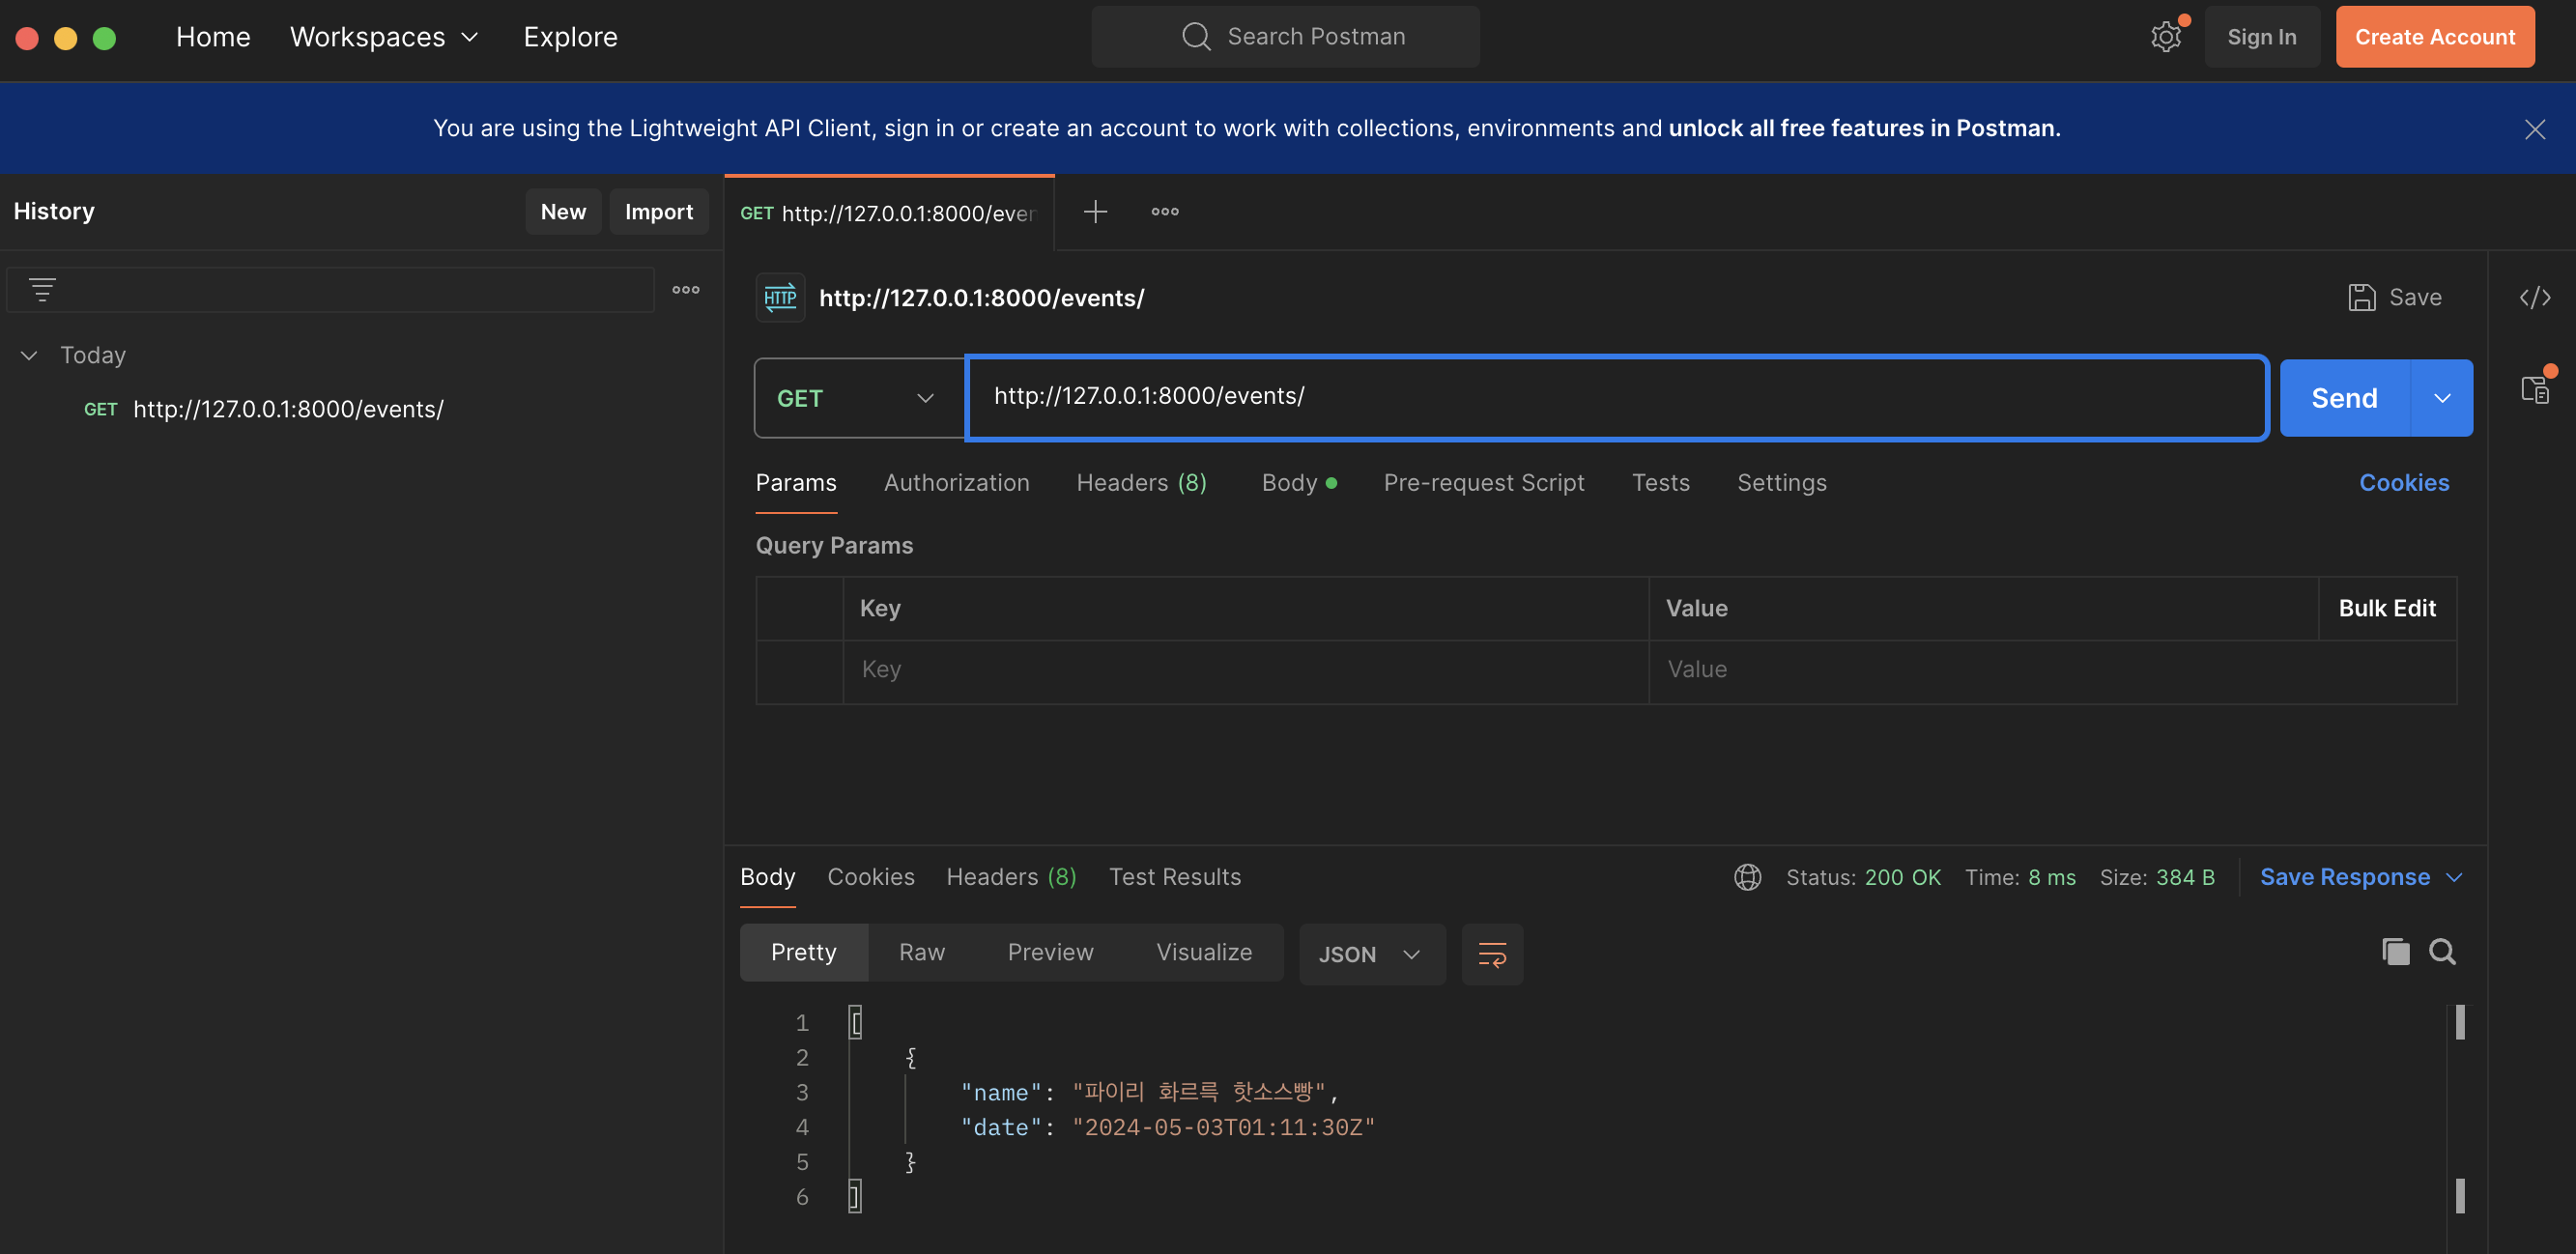2576x1254 pixels.
Task: Open the history filter icon
Action: point(42,289)
